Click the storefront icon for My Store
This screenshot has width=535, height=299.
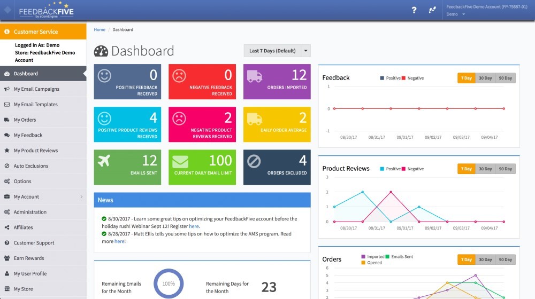coord(7,289)
